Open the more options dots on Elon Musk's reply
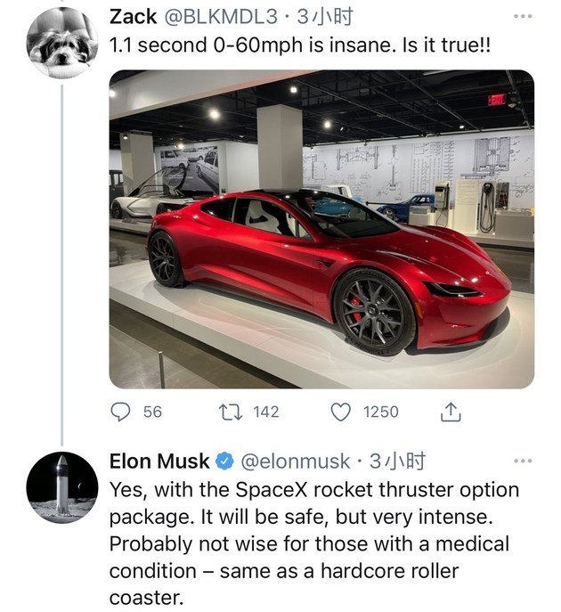Image resolution: width=561 pixels, height=612 pixels. 523,461
